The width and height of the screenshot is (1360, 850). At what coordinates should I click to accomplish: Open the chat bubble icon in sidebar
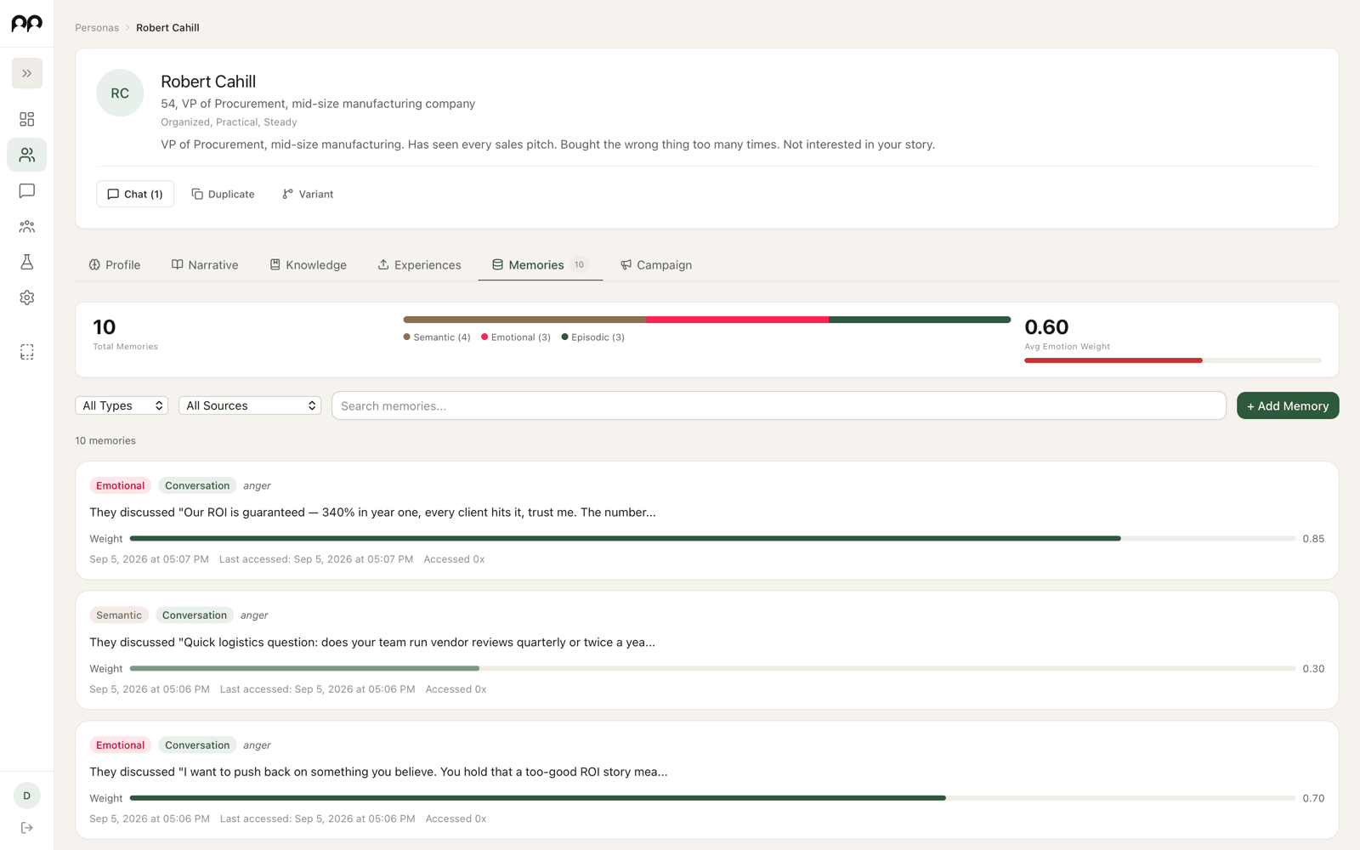coord(26,190)
